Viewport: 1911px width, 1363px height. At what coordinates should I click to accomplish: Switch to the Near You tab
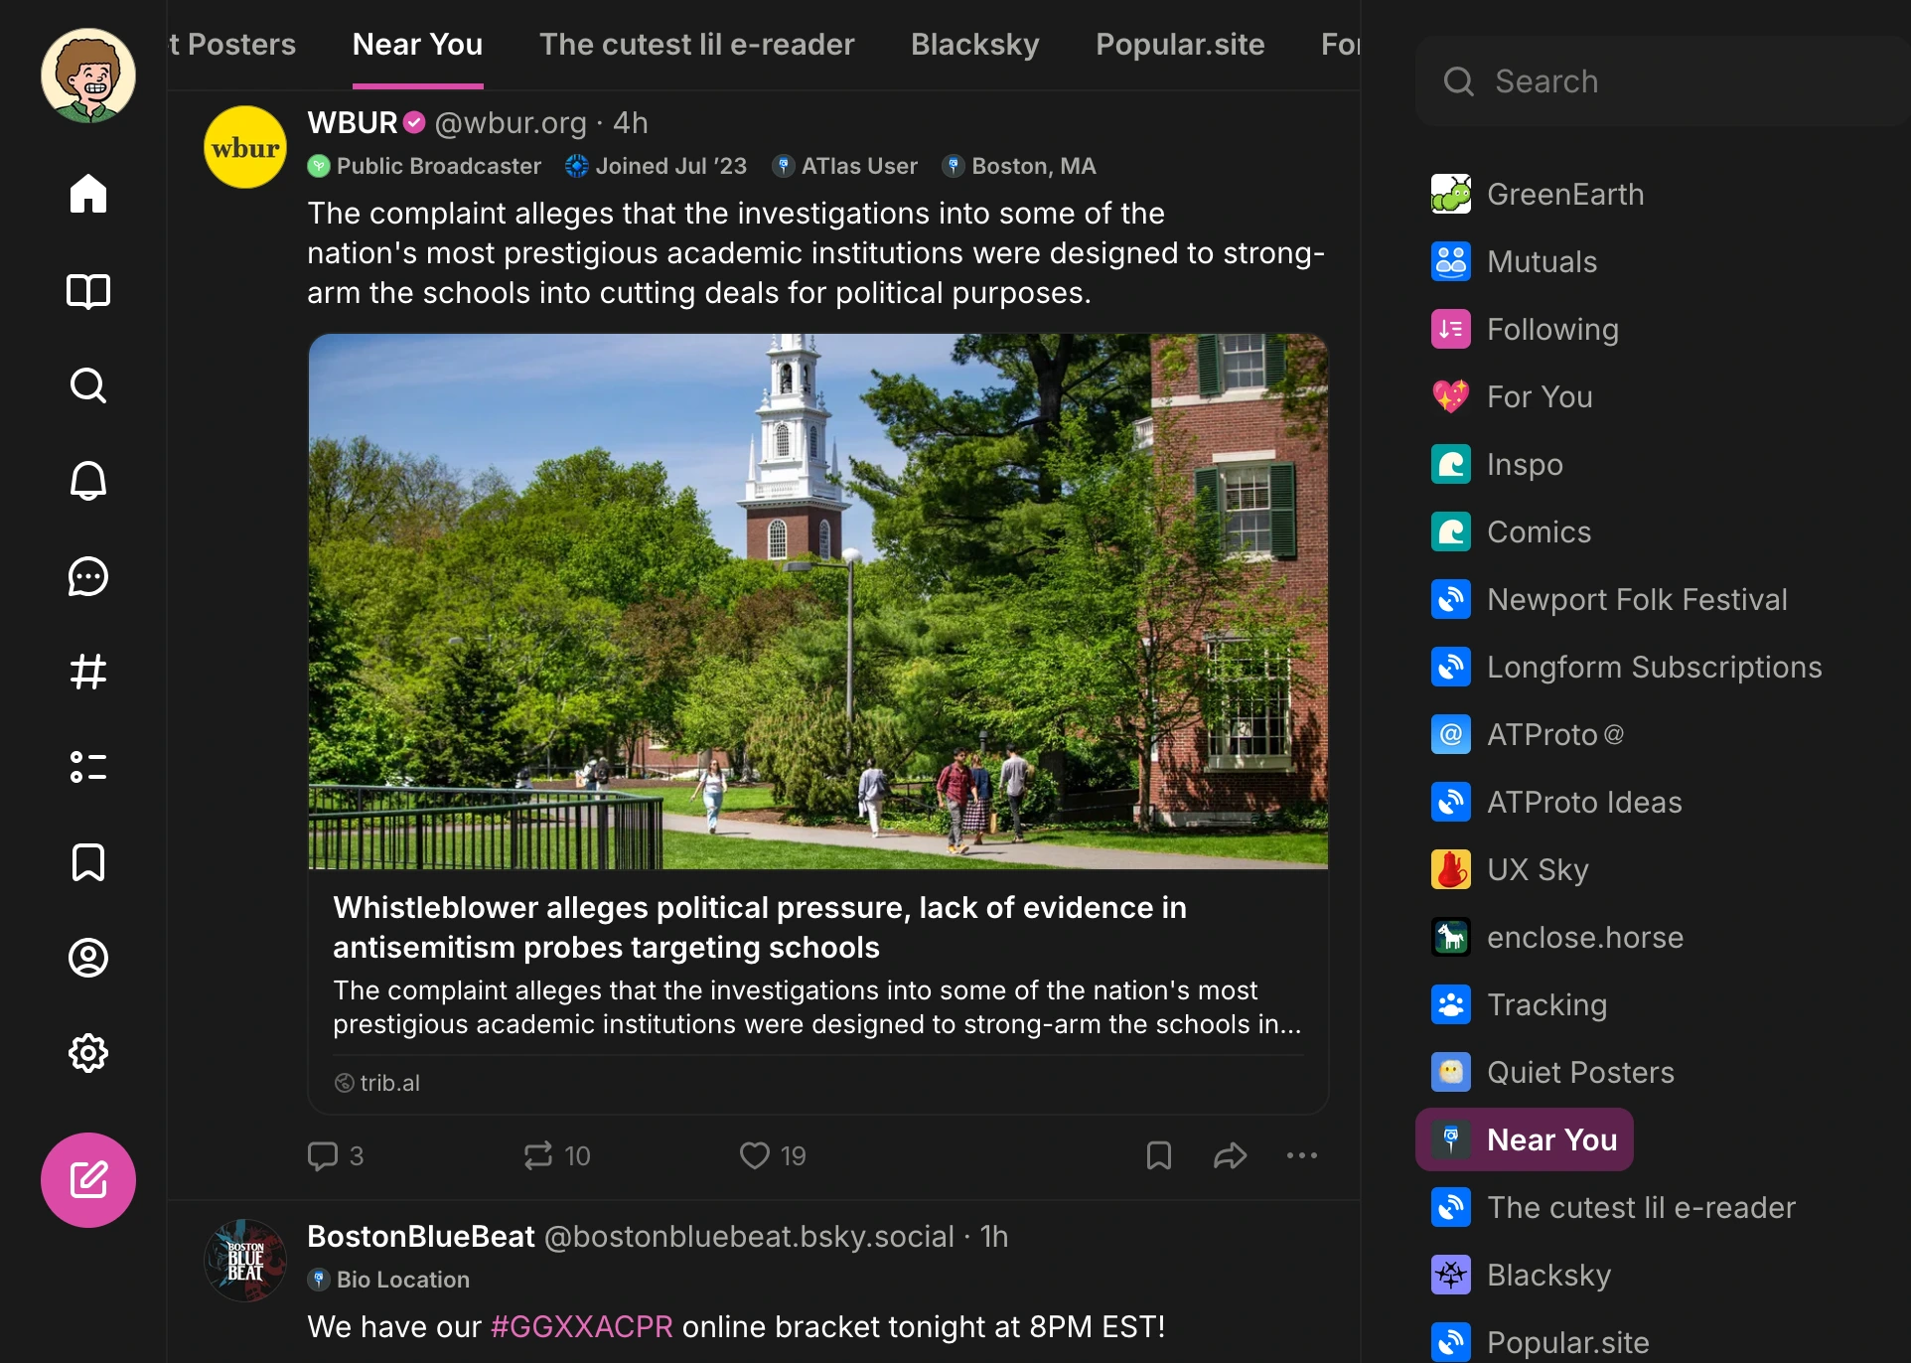418,45
